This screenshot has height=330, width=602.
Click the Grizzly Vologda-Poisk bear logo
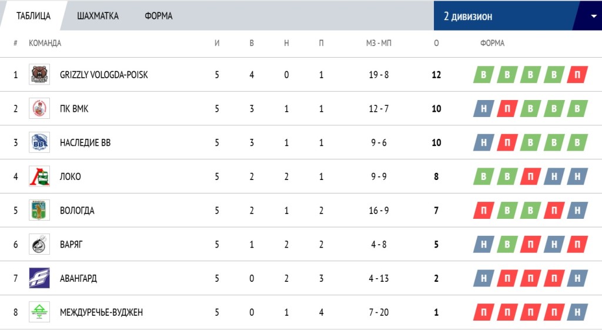[39, 75]
